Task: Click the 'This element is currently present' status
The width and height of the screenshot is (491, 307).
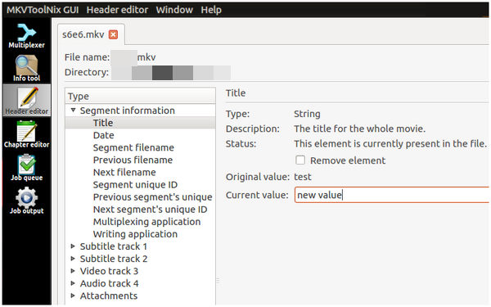Action: 390,143
